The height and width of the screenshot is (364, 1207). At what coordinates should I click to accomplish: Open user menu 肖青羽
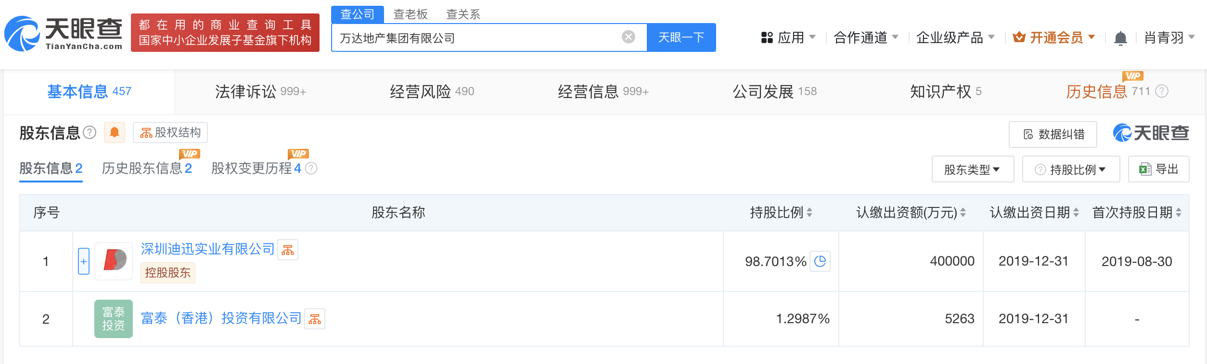(1169, 37)
